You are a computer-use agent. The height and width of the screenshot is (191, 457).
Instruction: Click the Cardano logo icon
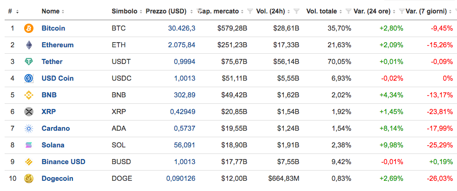(29, 128)
